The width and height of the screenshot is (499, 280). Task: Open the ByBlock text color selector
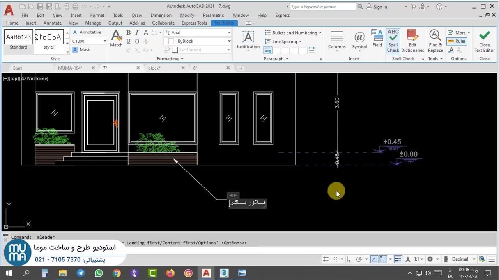point(229,41)
